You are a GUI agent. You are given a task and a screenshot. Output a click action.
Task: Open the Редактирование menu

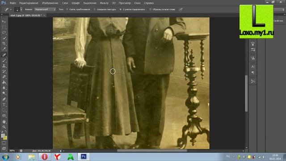(29, 3)
